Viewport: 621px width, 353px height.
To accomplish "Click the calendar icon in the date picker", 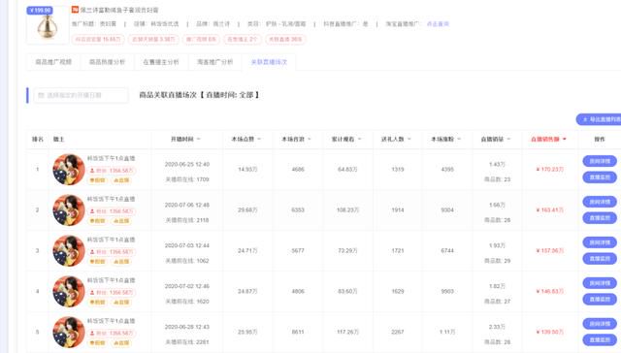I will coord(41,95).
